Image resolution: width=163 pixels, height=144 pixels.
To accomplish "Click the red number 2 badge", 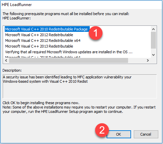I will (x=102, y=130).
